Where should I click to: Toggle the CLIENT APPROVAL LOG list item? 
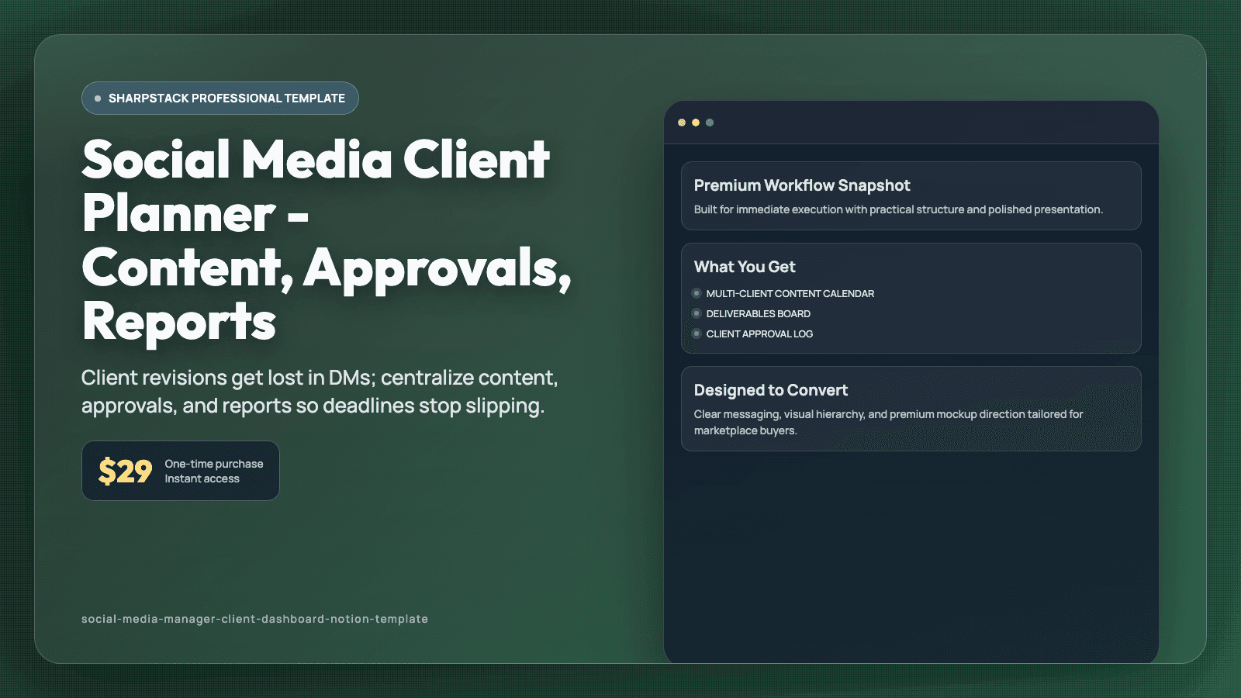759,333
